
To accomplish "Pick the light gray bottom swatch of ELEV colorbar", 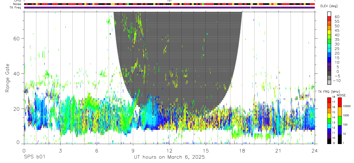I will [329, 82].
